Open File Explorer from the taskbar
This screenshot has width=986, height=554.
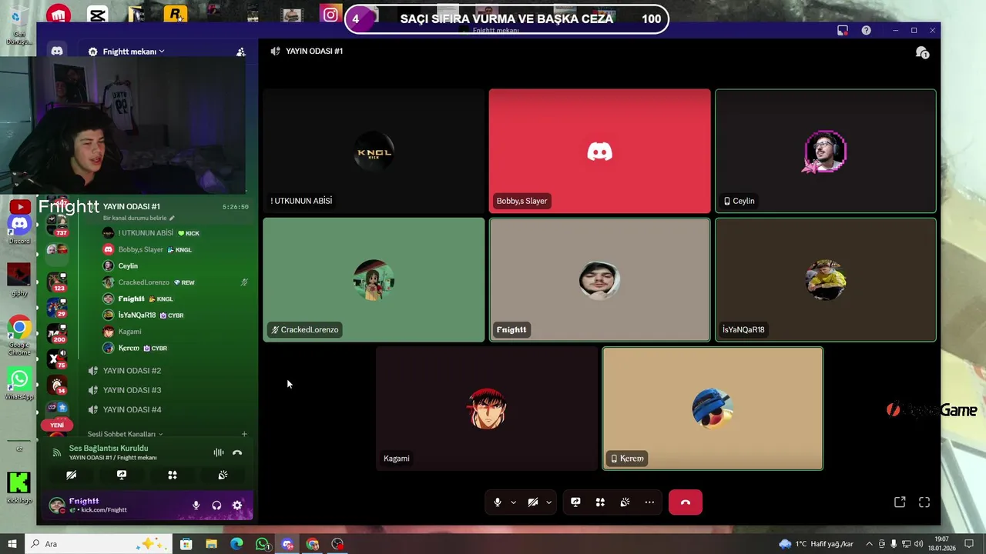(211, 544)
